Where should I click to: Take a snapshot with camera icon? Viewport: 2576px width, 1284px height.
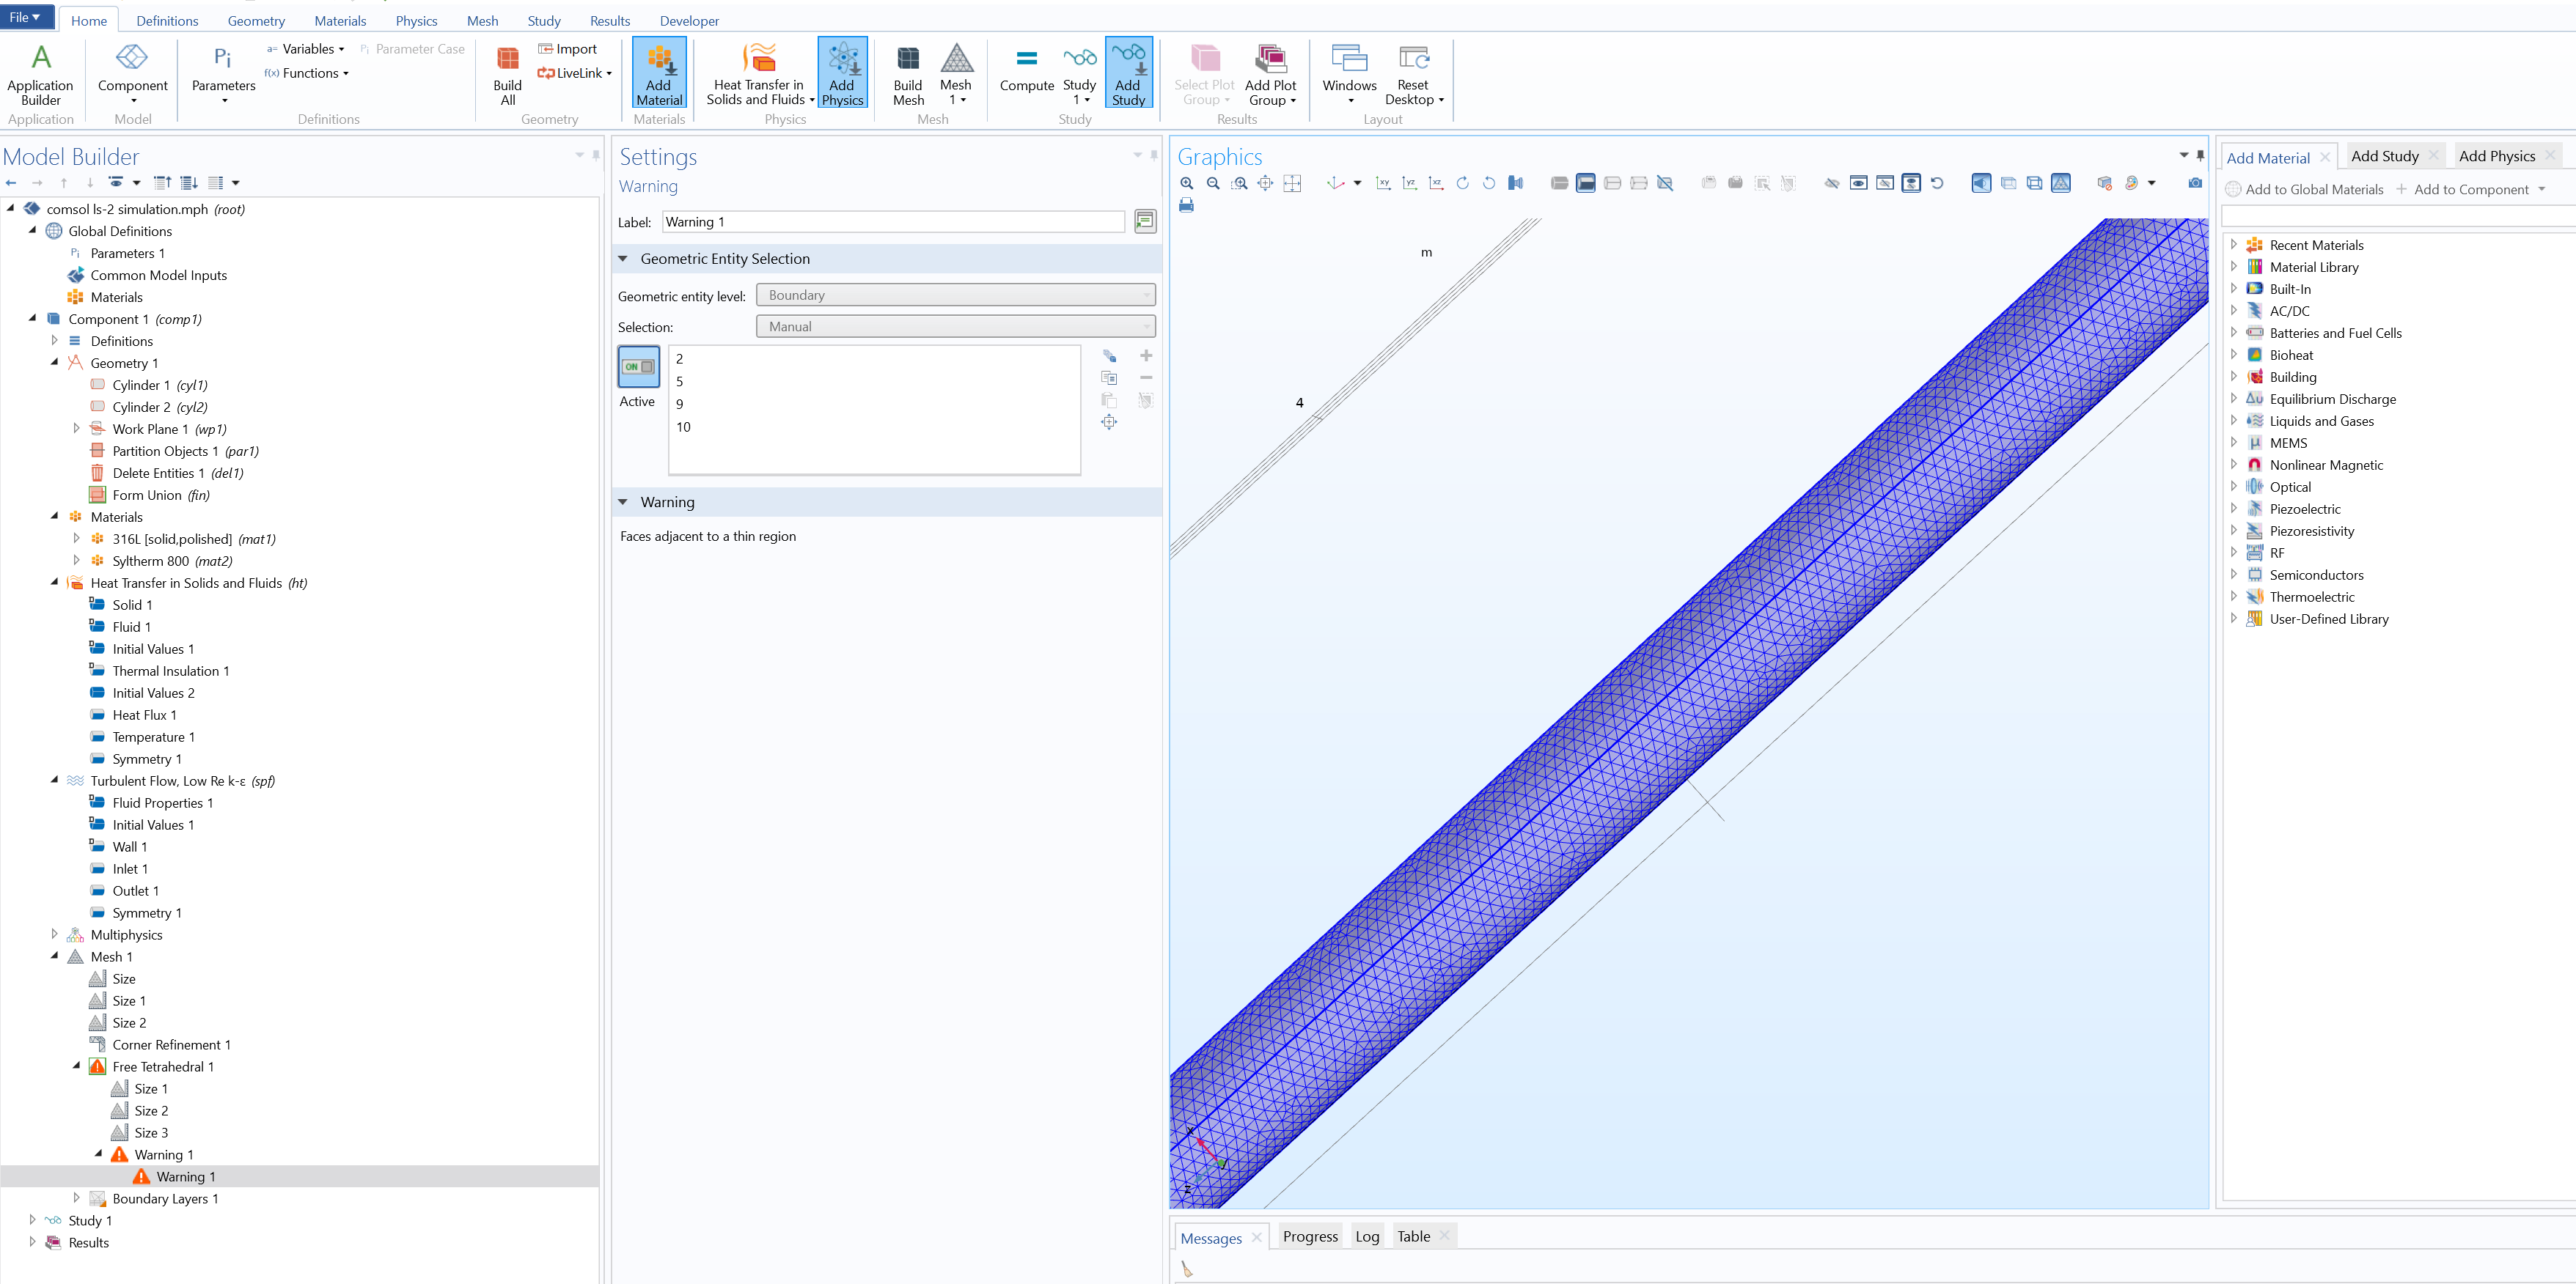2194,183
